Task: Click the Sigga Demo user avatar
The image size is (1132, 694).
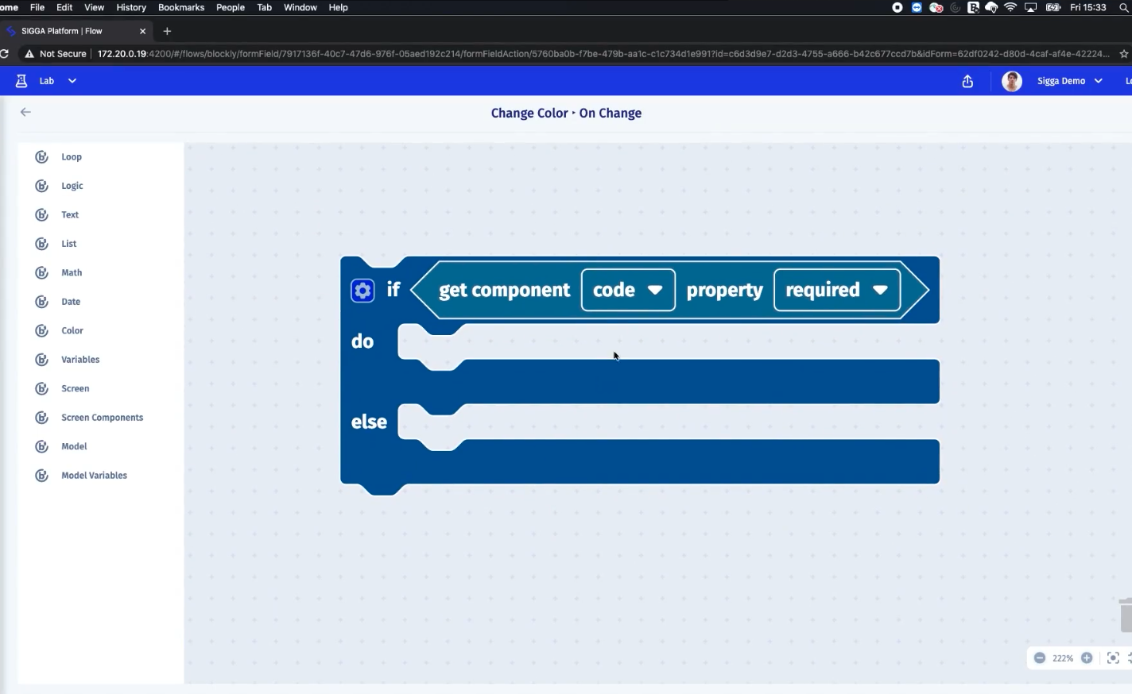Action: 1011,81
